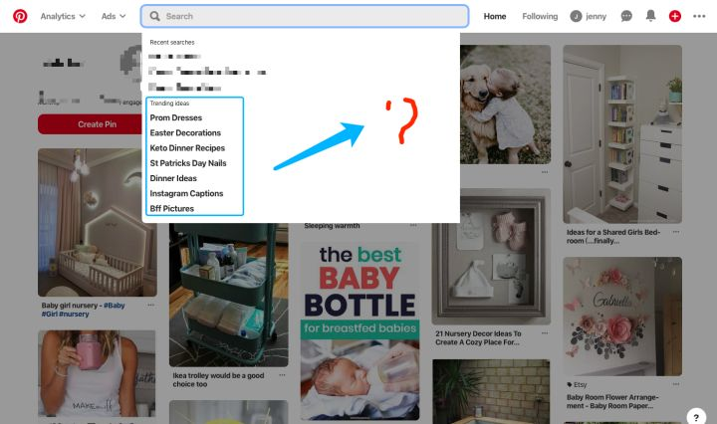Click the help question mark button
The image size is (717, 424).
[x=697, y=417]
